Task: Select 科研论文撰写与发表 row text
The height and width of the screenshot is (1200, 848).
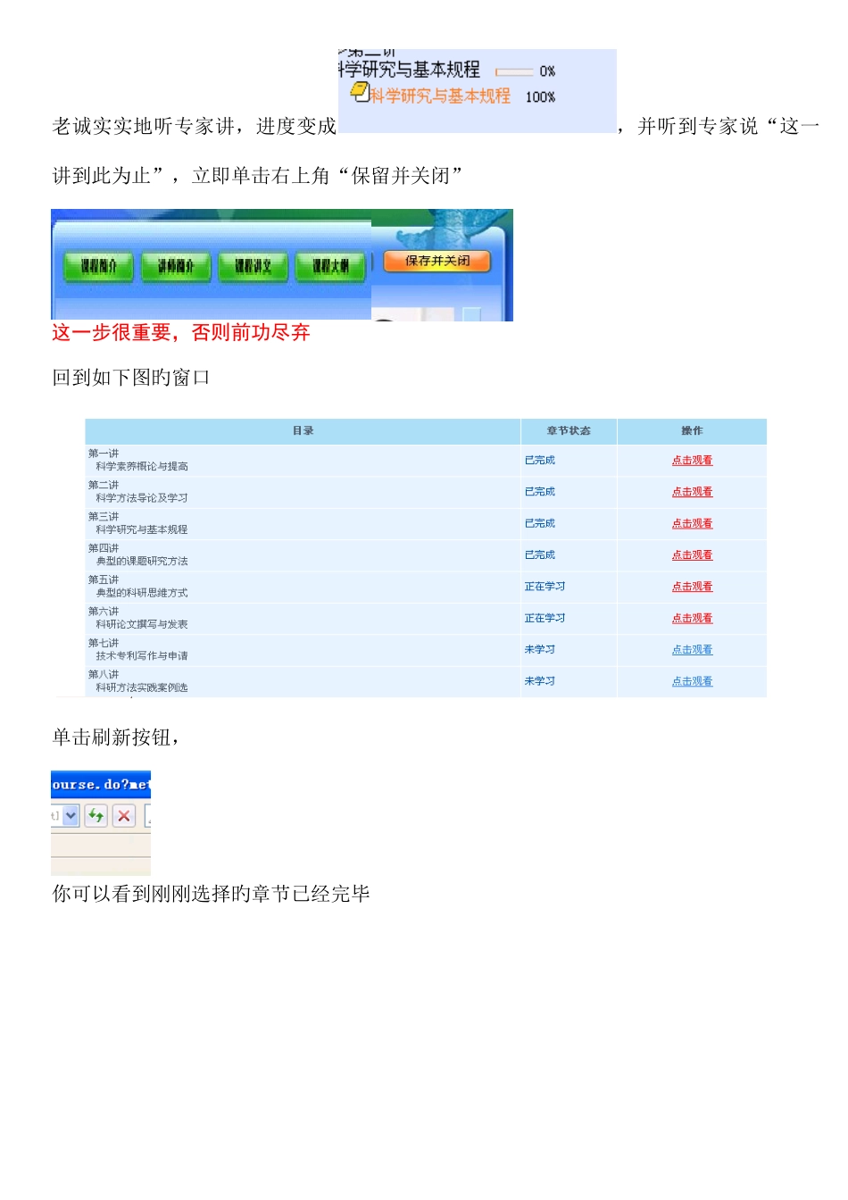Action: coord(142,625)
